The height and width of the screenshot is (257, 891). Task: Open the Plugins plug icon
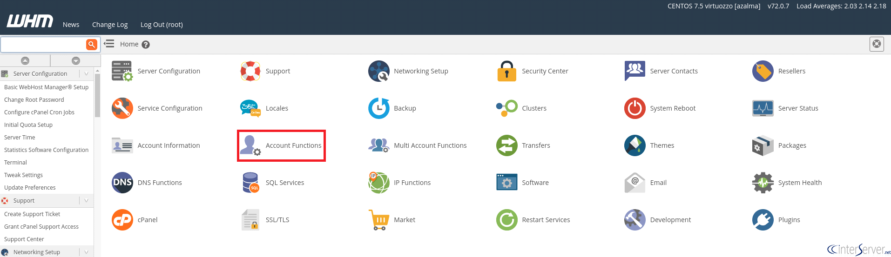pos(763,220)
